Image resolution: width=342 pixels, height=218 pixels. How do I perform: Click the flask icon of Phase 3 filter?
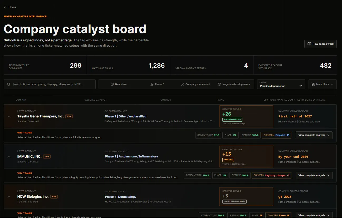point(152,84)
